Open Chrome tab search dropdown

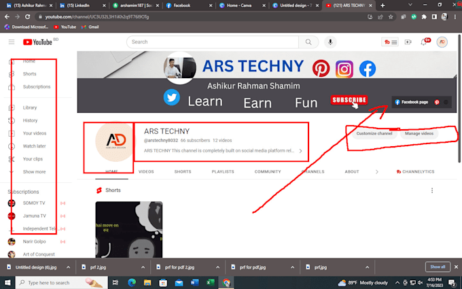(410, 5)
